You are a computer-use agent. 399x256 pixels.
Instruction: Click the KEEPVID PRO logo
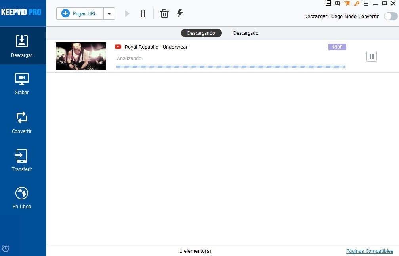tap(21, 12)
